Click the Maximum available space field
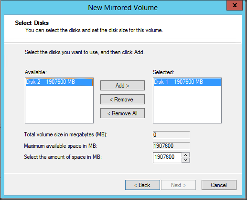The width and height of the screenshot is (247, 200). pyautogui.click(x=171, y=146)
